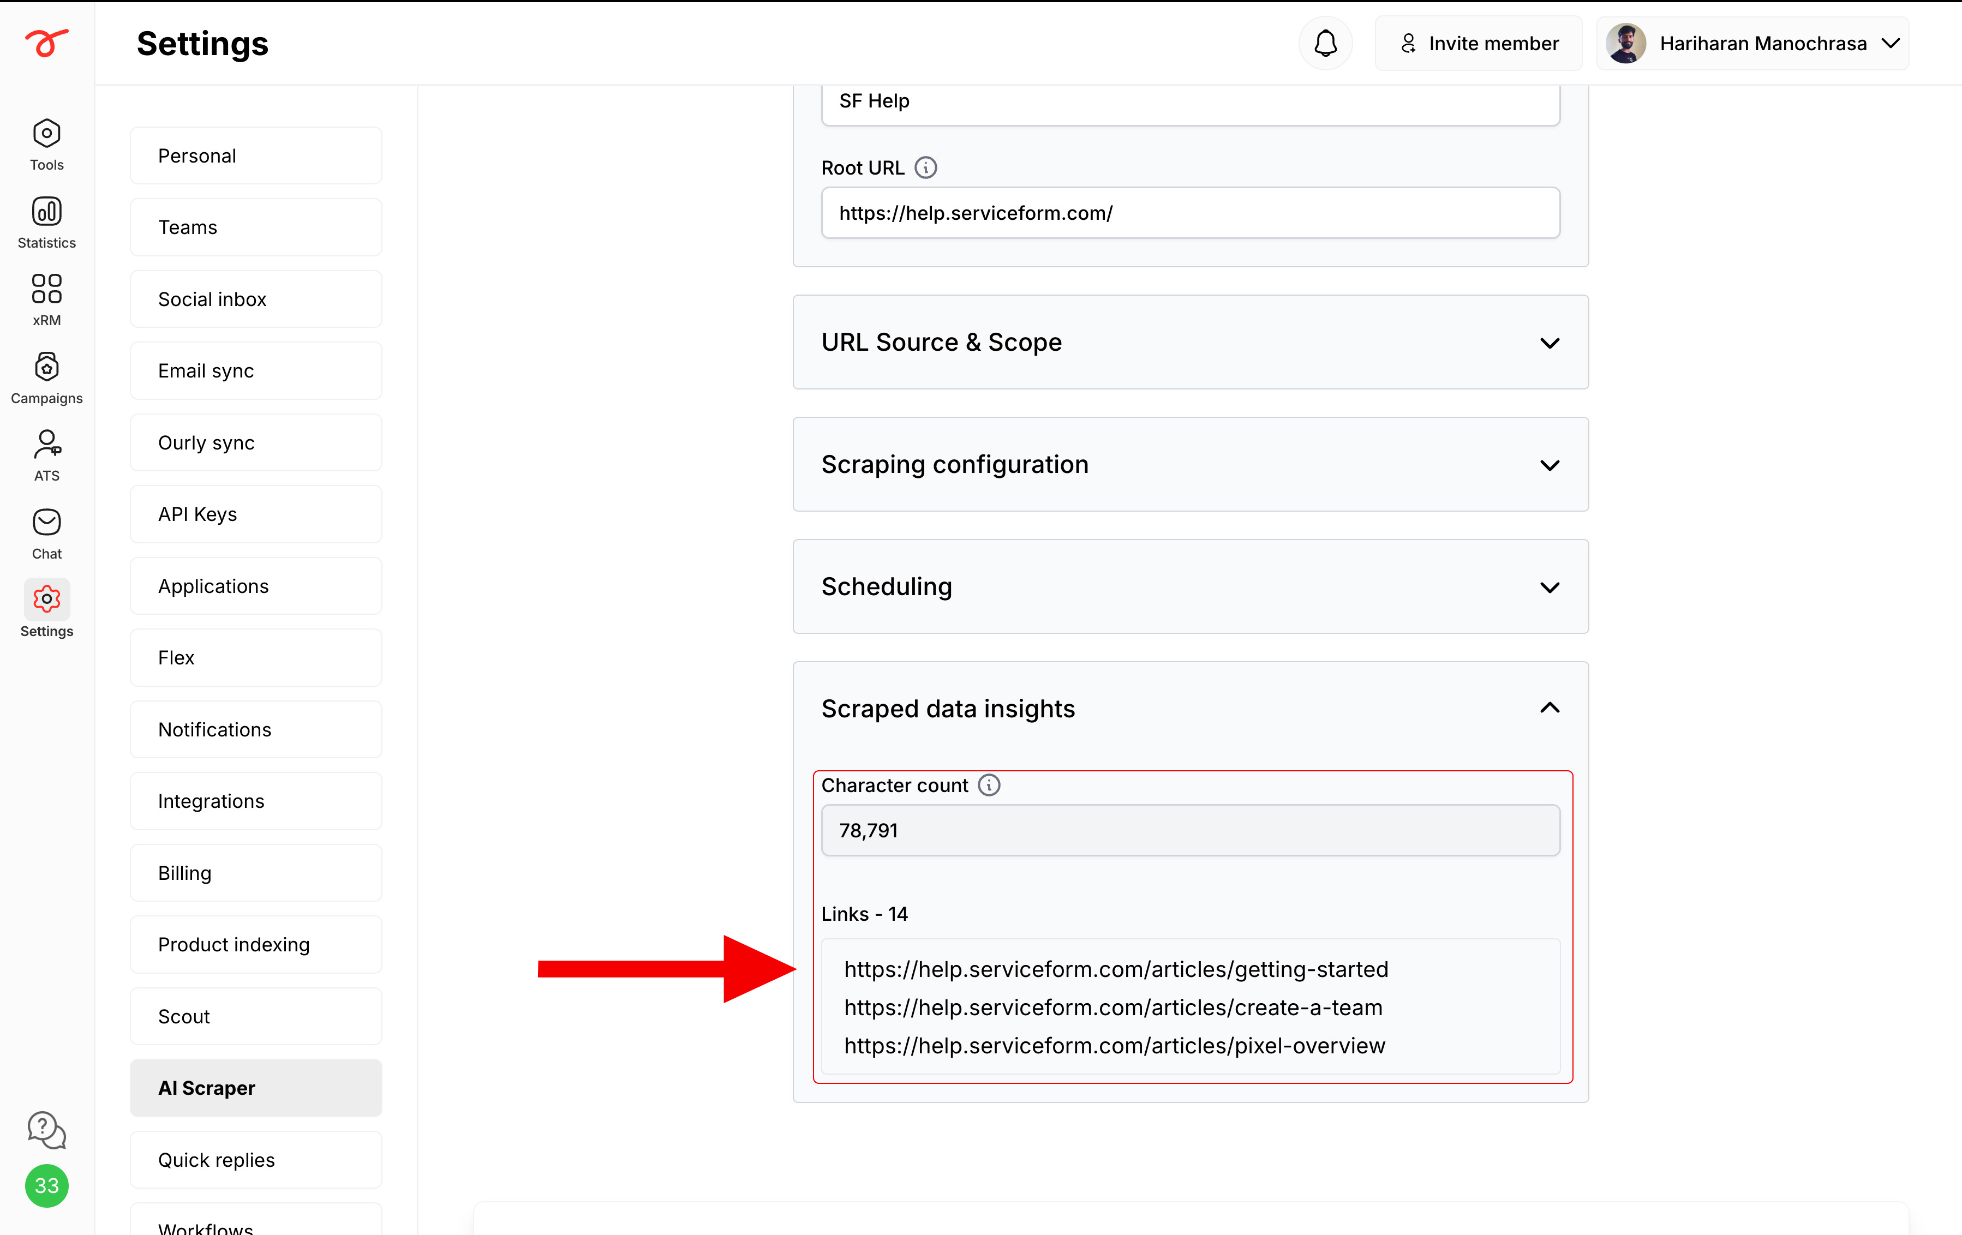Viewport: 1962px width, 1235px height.
Task: Click the Root URL info icon
Action: 925,168
